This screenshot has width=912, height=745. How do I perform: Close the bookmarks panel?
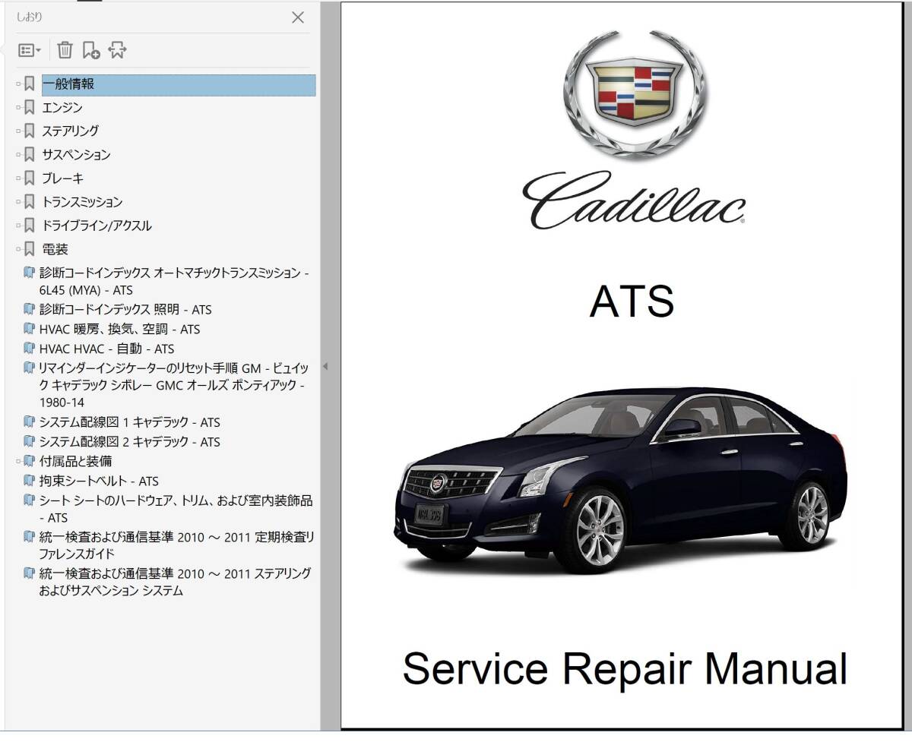click(x=298, y=17)
